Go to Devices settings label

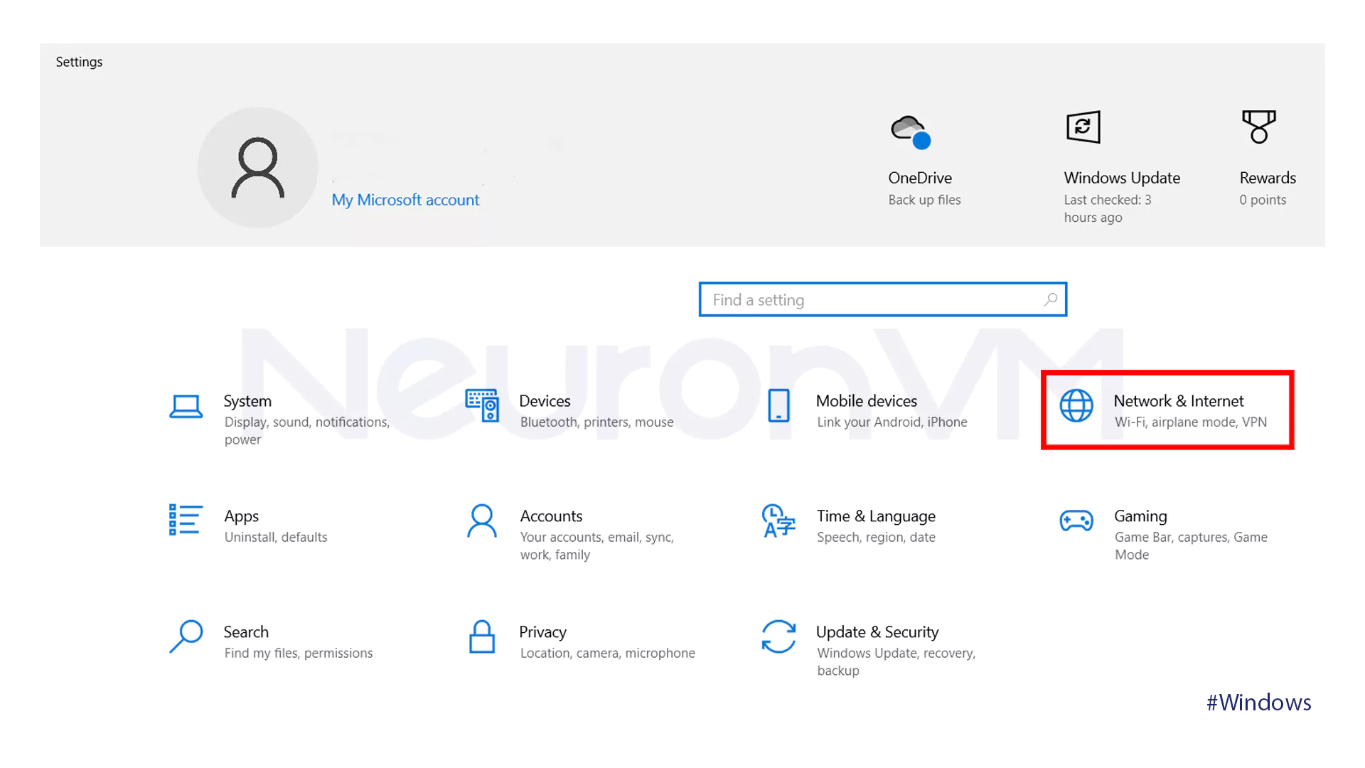[545, 401]
